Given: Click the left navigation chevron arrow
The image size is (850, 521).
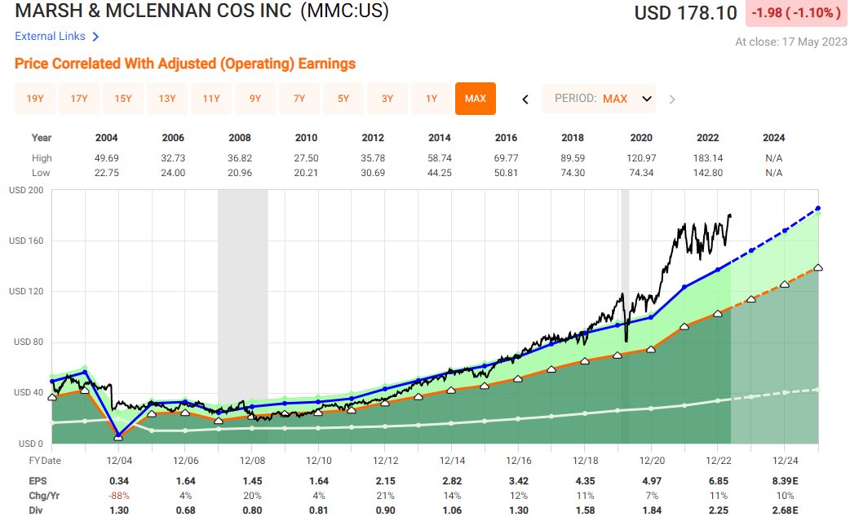Looking at the screenshot, I should pos(525,99).
